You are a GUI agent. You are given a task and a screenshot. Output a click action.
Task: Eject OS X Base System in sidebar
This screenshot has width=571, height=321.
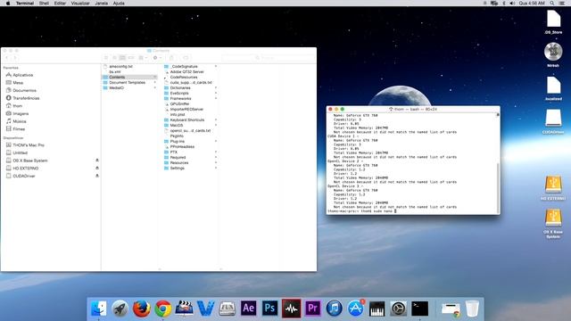pyautogui.click(x=97, y=160)
